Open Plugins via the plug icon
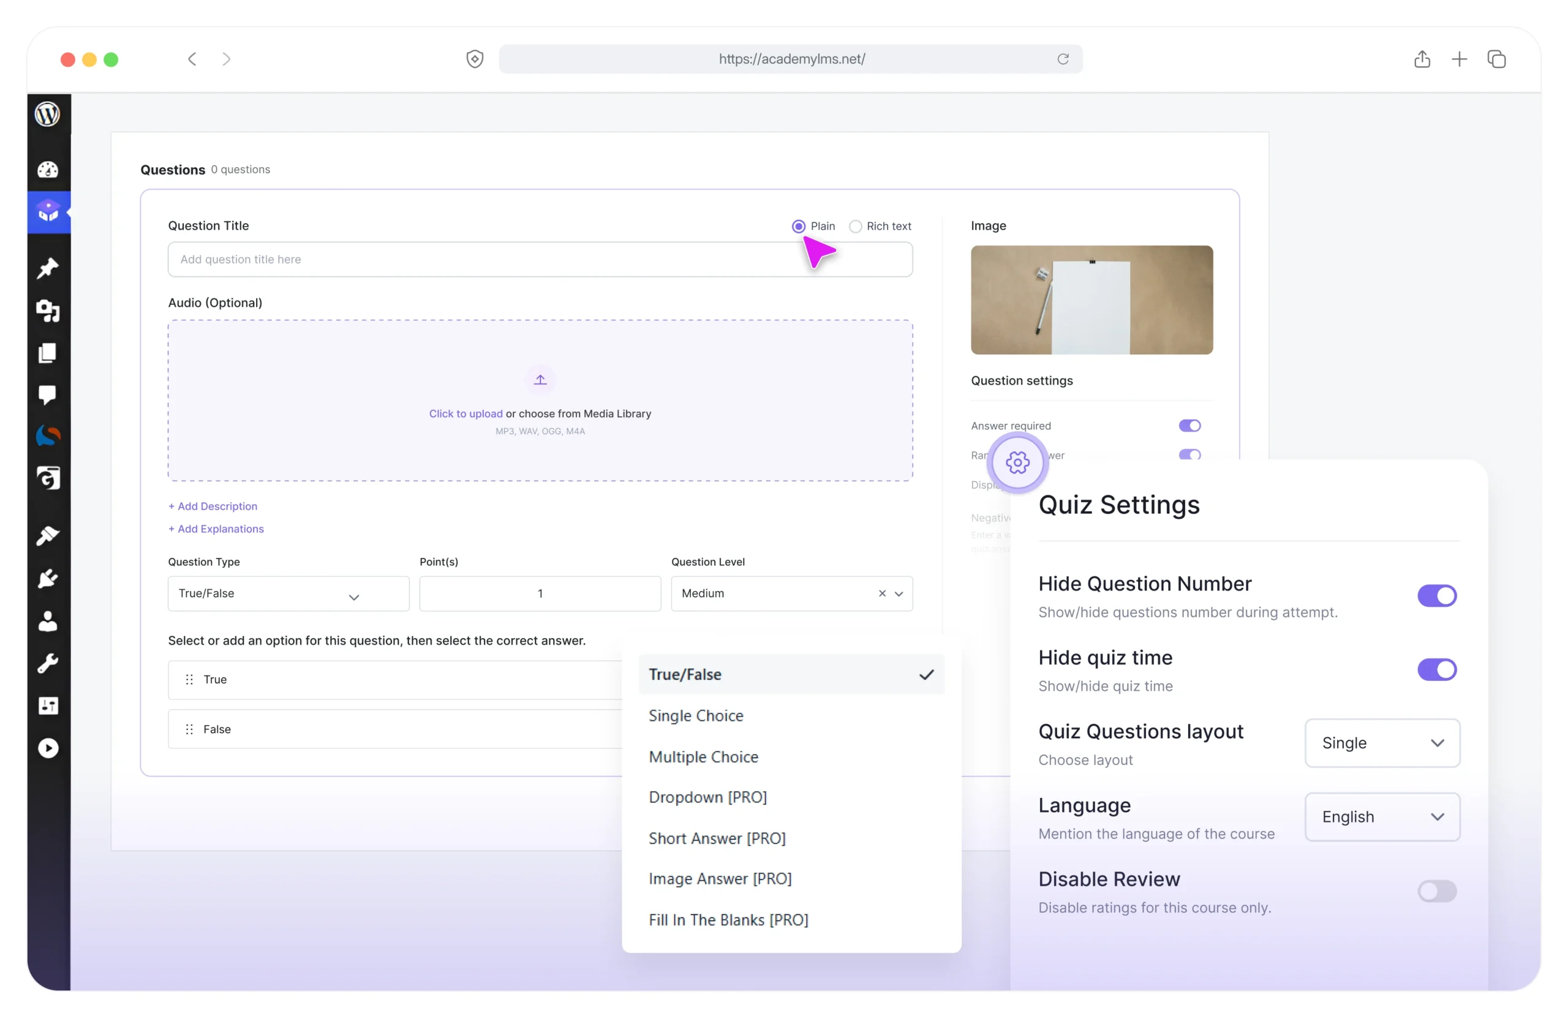Screen dimensions: 1568x1018 click(47, 578)
